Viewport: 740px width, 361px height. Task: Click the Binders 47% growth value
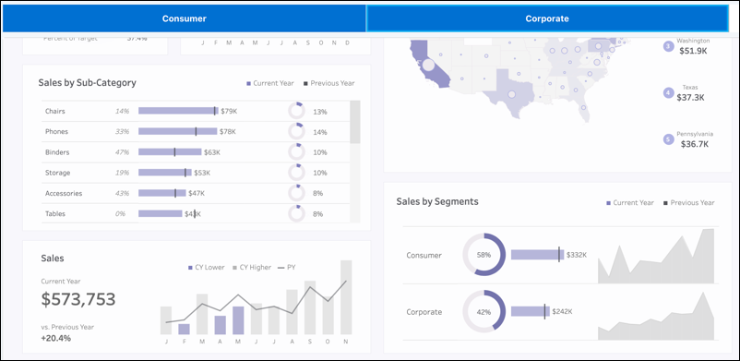(x=122, y=152)
